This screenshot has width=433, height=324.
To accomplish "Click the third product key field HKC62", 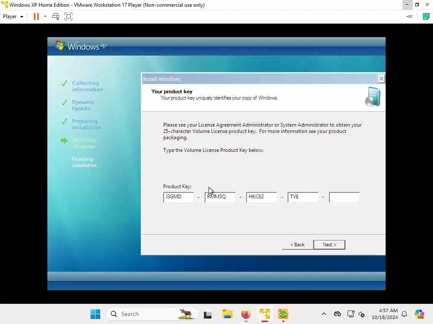I will pyautogui.click(x=261, y=197).
